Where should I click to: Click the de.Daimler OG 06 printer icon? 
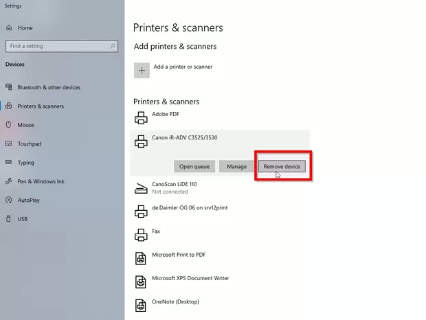(x=141, y=212)
